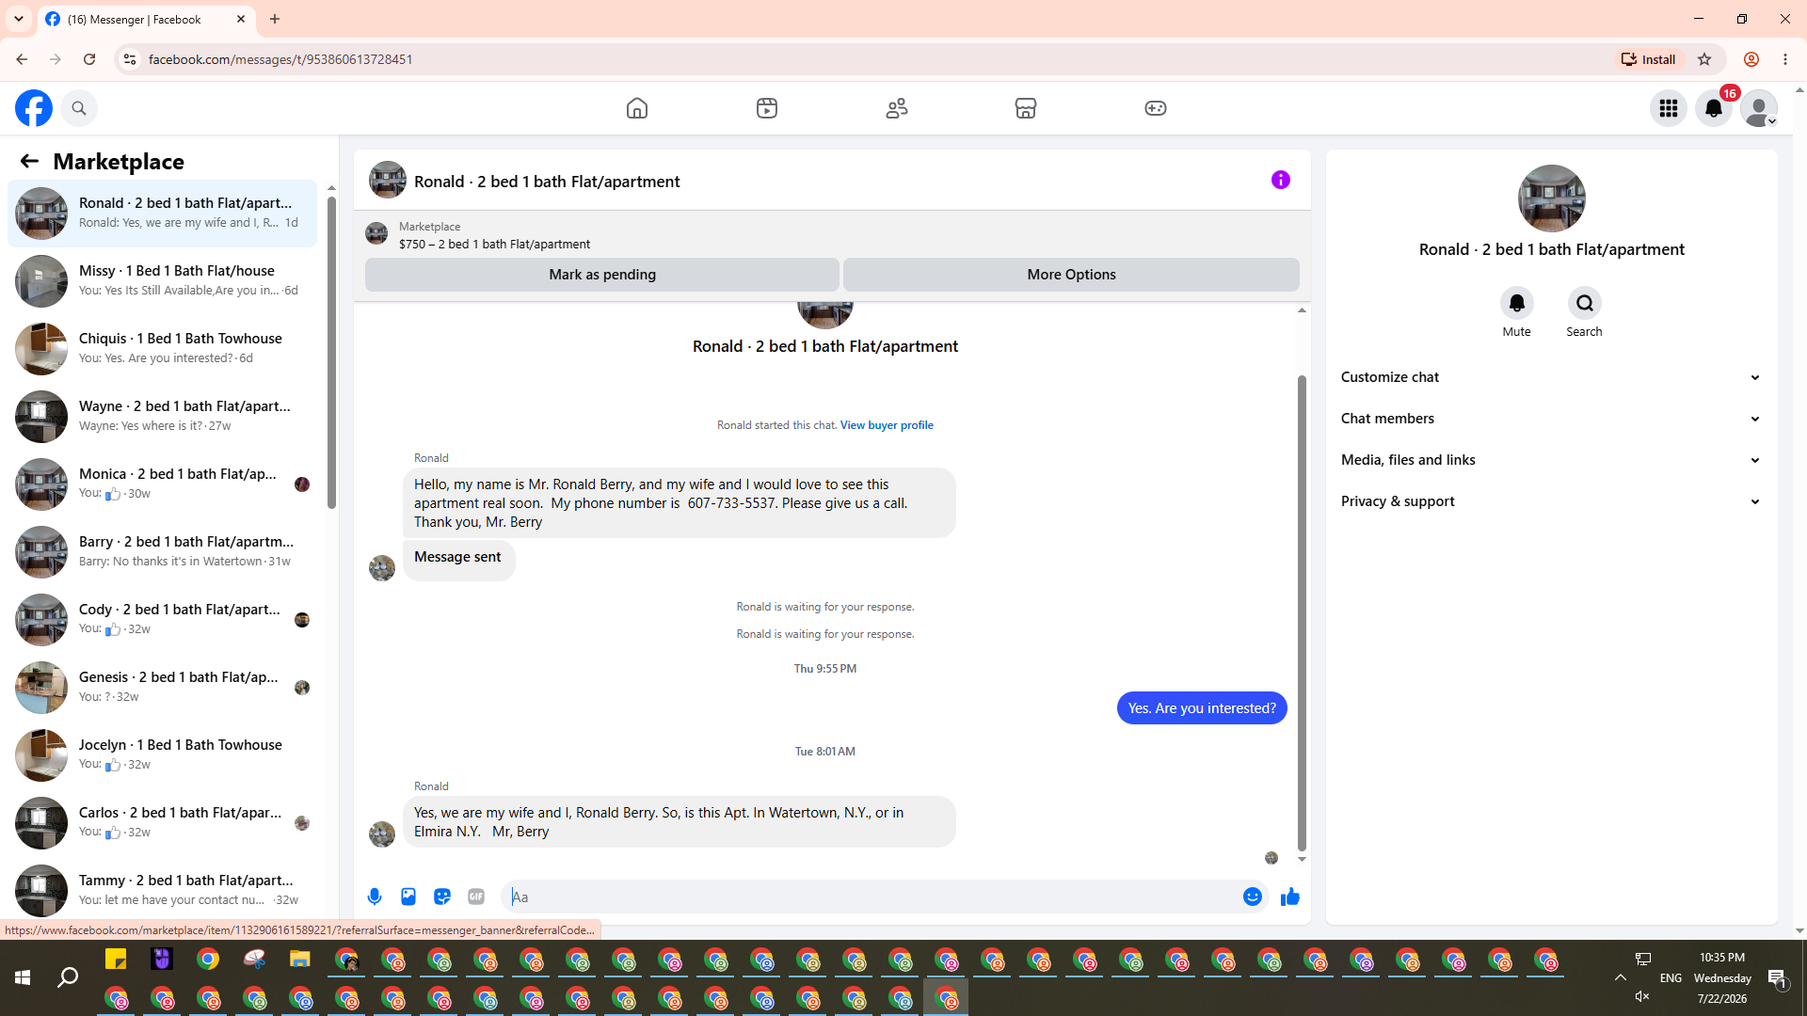Choose a sticker
1807x1016 pixels.
(x=442, y=897)
